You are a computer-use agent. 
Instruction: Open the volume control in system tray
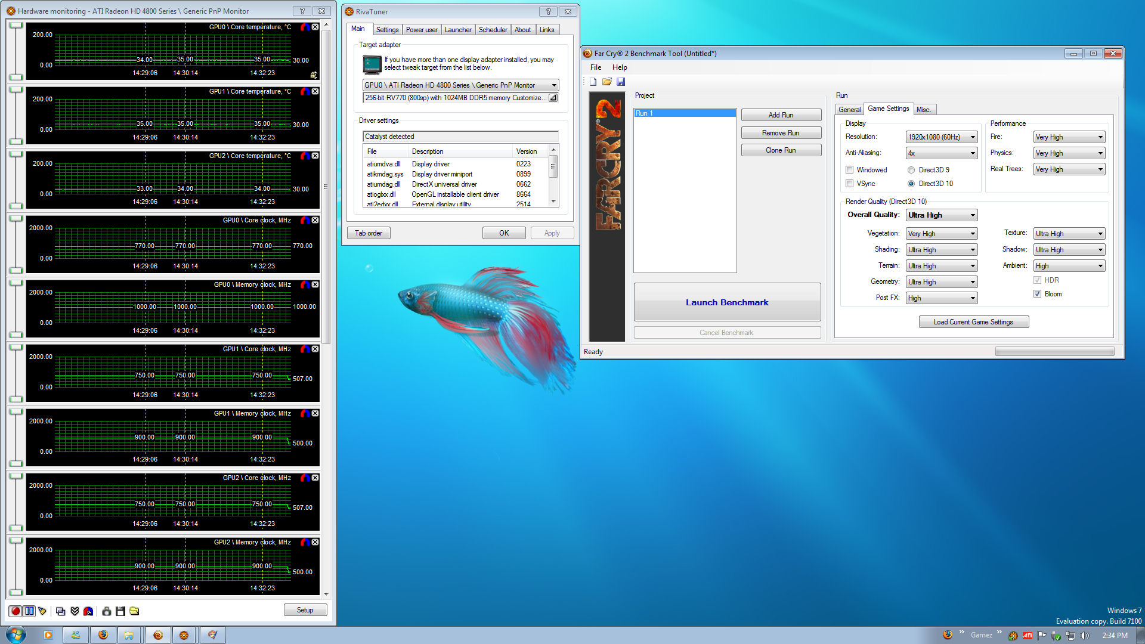pyautogui.click(x=1084, y=636)
